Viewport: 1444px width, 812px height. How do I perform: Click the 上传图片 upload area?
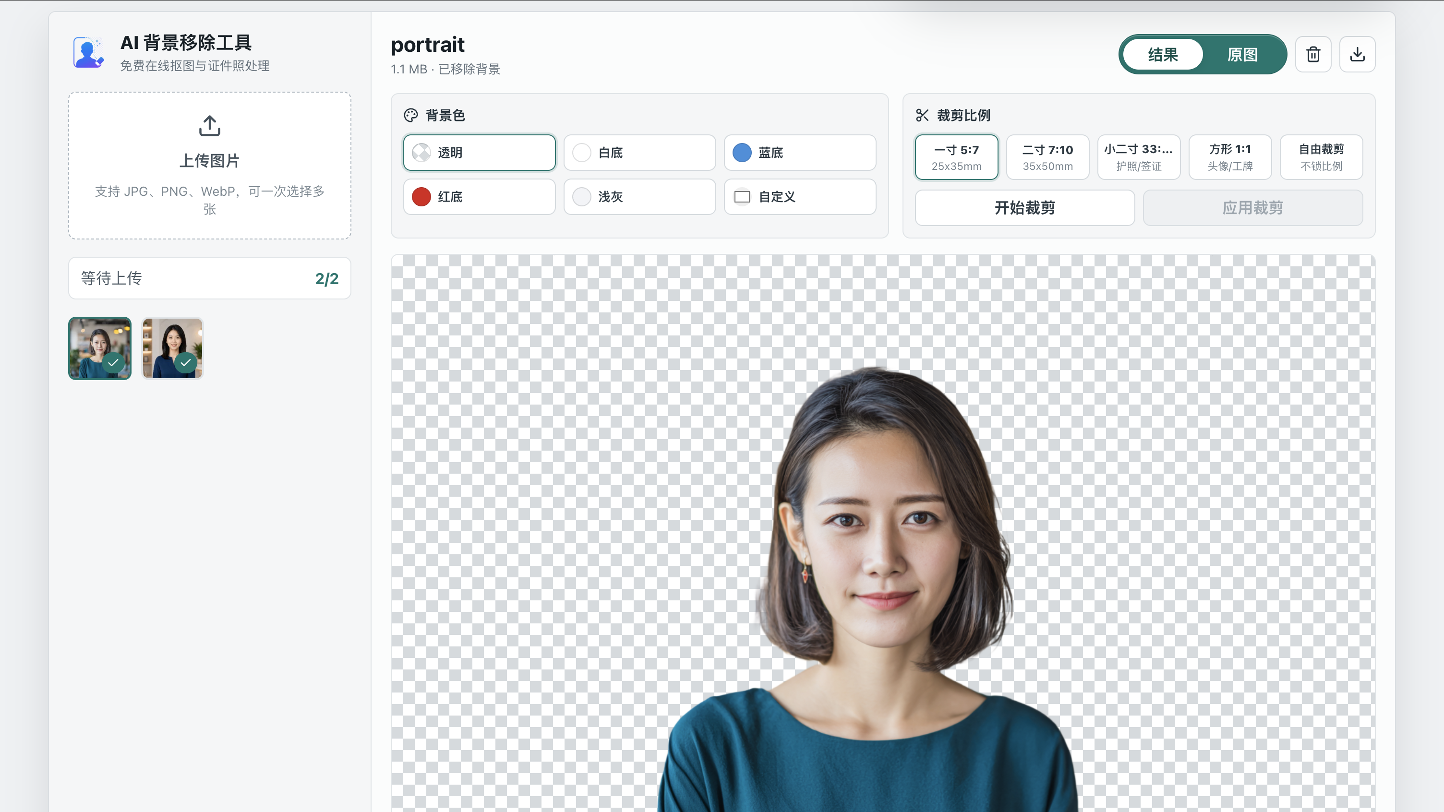[x=210, y=166]
